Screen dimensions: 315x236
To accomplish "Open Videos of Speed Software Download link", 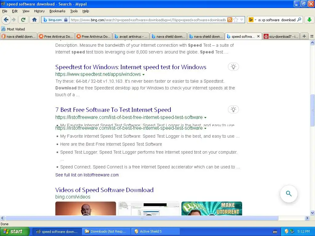I will (x=104, y=190).
